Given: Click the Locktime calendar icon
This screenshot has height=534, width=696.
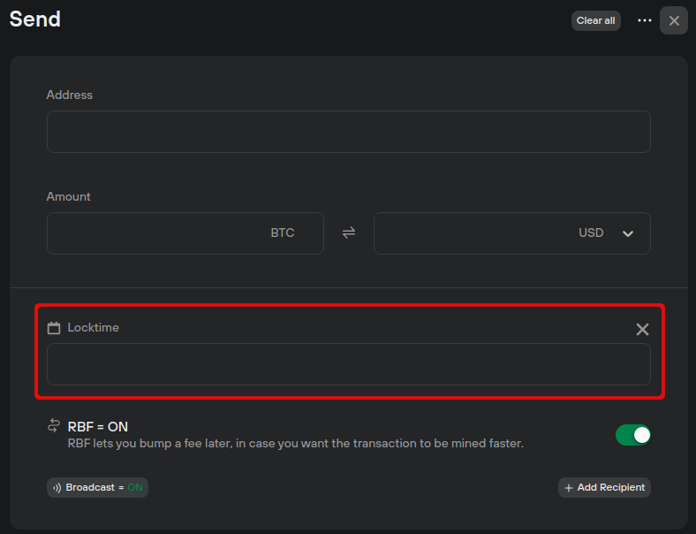Looking at the screenshot, I should click(54, 328).
